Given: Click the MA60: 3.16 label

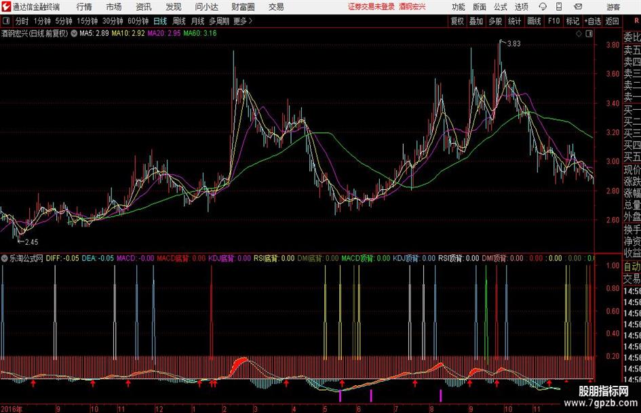Looking at the screenshot, I should (x=200, y=33).
